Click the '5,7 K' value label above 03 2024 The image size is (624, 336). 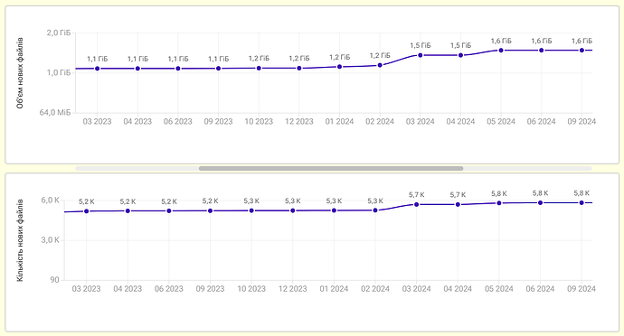(x=417, y=195)
